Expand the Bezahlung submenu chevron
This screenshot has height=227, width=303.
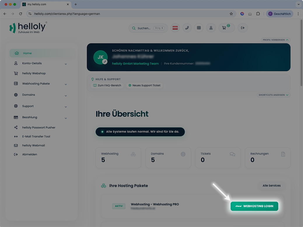[x=66, y=118]
